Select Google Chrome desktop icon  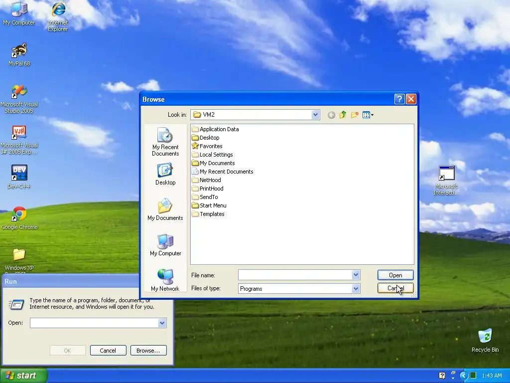[x=19, y=218]
